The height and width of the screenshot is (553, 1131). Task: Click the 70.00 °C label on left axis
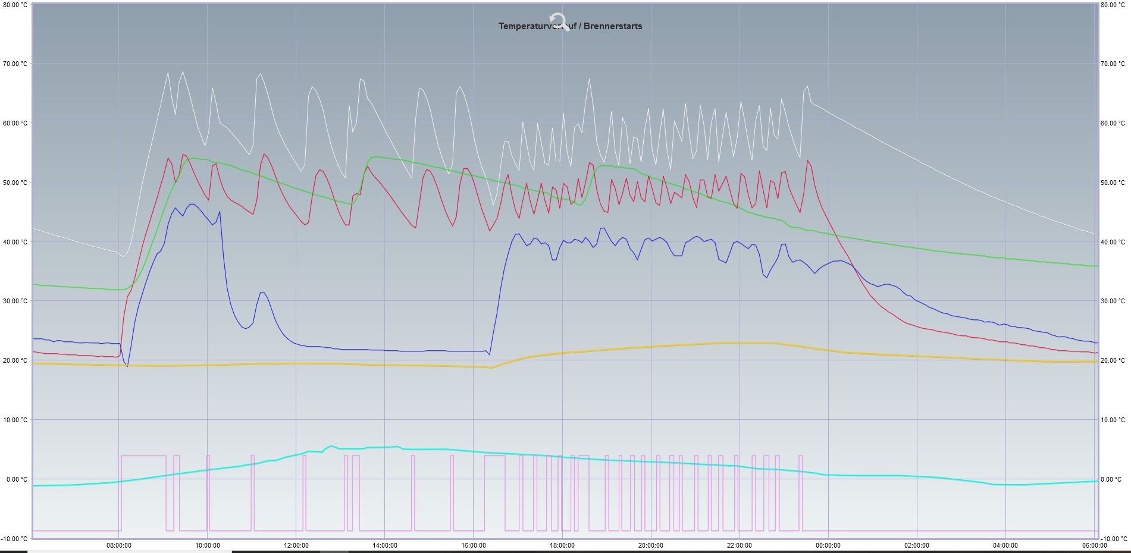[15, 64]
